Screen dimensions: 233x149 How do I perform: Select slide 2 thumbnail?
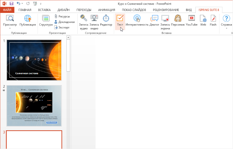pyautogui.click(x=34, y=105)
